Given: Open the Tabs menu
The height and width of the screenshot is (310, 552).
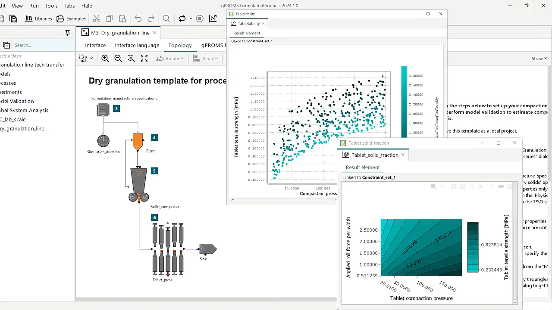Looking at the screenshot, I should pos(69,6).
